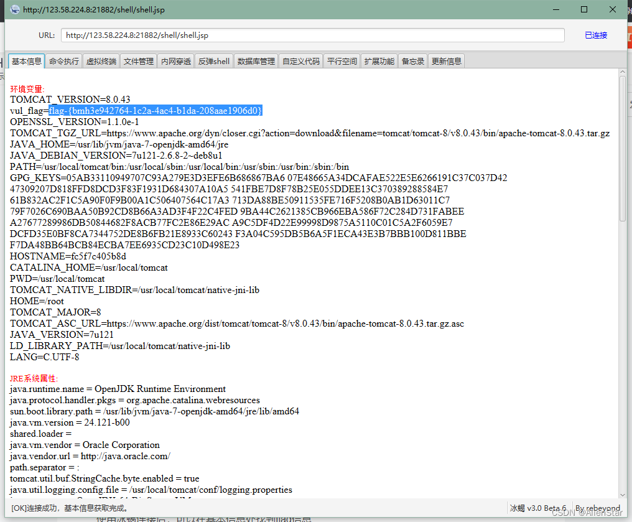Click the By rebeyond label
The width and height of the screenshot is (632, 522).
coord(598,508)
